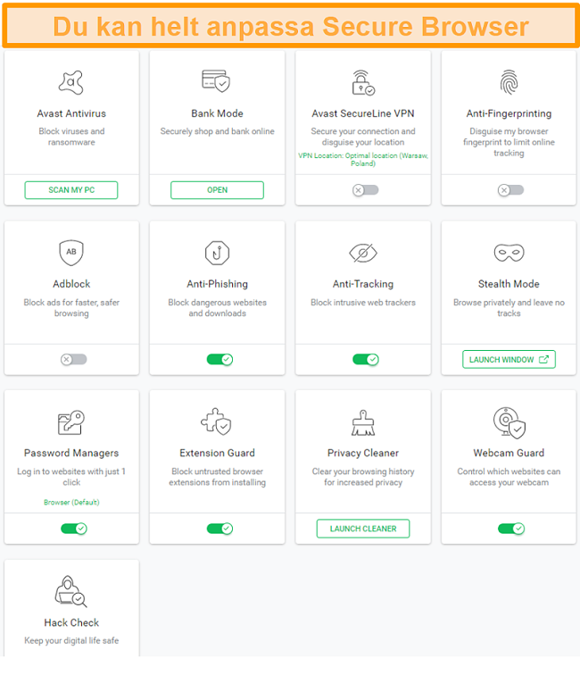The height and width of the screenshot is (675, 580).
Task: Click 'Block viruses and ransomware' description
Action: 71,137
